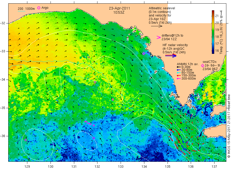Click the 'drifters@12h to' legend text

[172, 36]
